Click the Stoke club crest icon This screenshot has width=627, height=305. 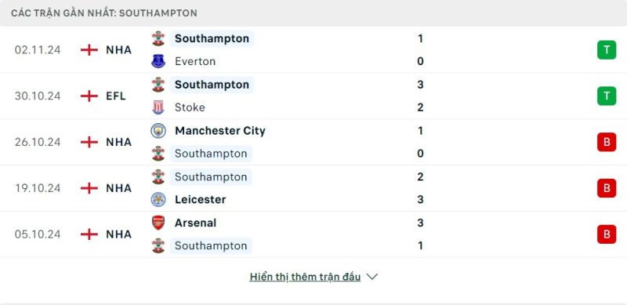(158, 107)
